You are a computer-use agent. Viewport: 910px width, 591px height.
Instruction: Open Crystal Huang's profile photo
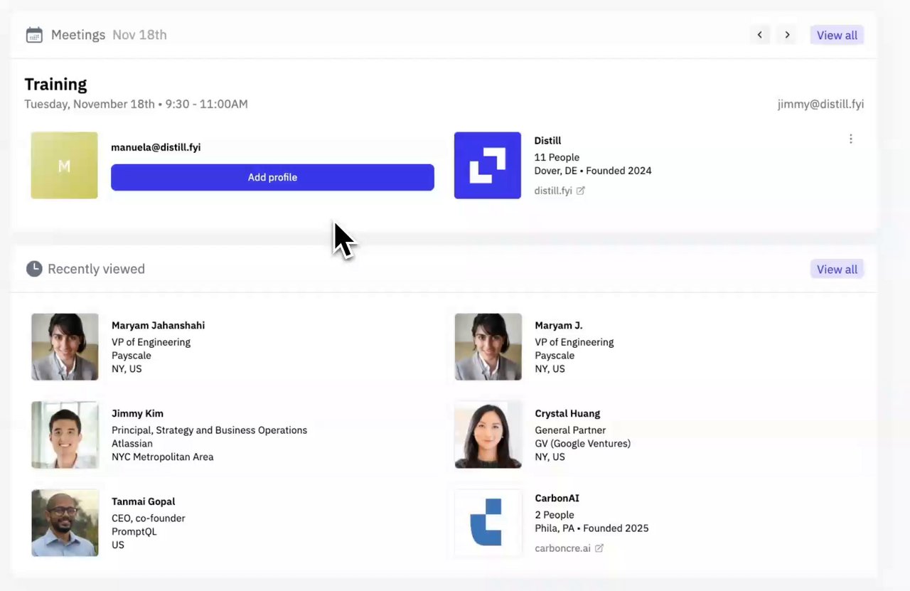(x=488, y=435)
